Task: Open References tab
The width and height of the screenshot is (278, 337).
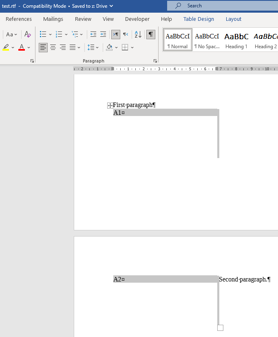Action: pos(19,19)
